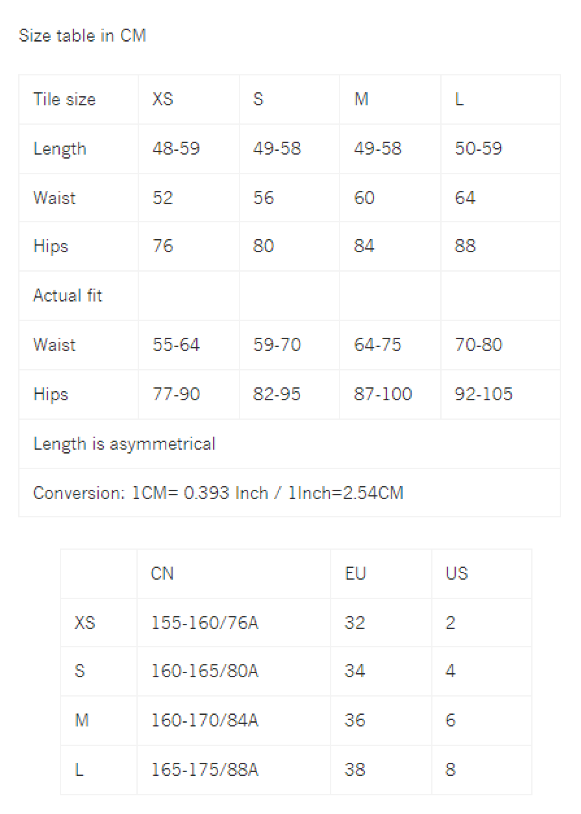Click actual fit hips range 77-90
Viewport: 581px width, 814px height.
(x=176, y=394)
